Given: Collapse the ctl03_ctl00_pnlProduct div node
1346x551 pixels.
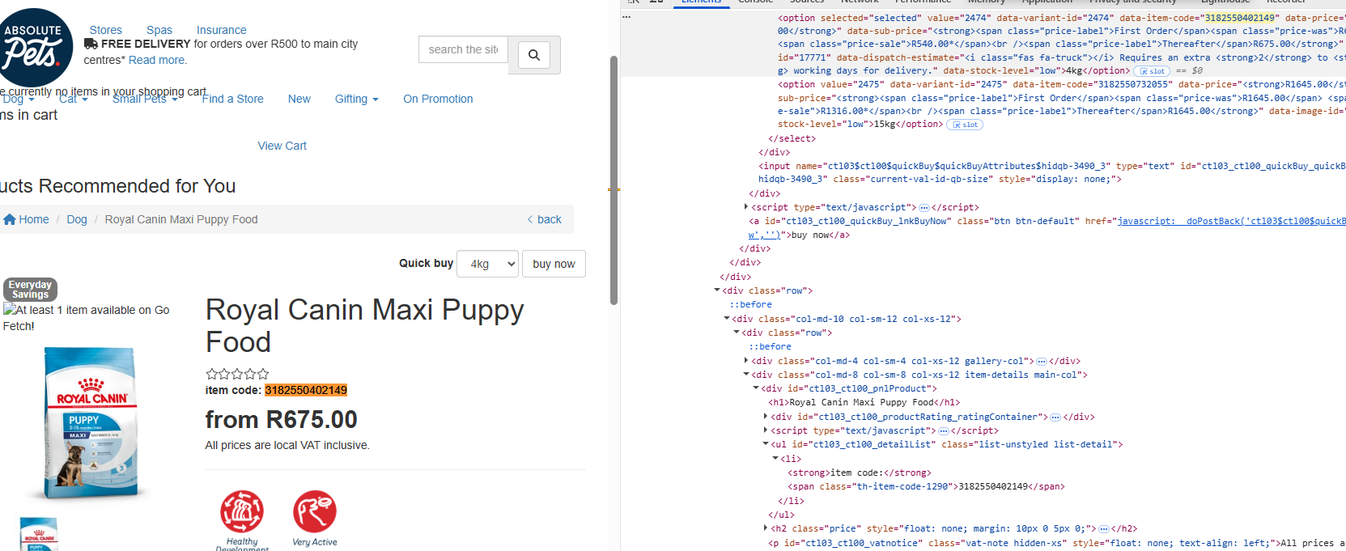Looking at the screenshot, I should click(x=756, y=388).
